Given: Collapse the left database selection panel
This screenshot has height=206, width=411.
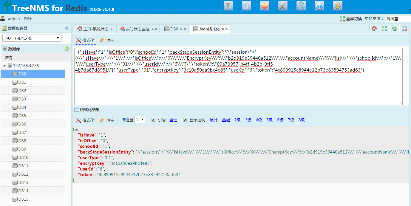Looking at the screenshot, I should tap(67, 28).
